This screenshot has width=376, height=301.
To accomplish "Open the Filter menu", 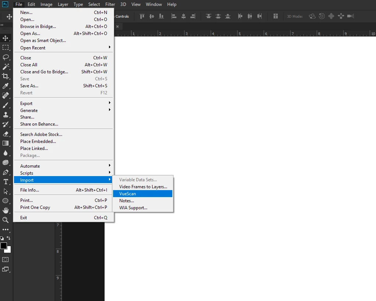I will click(x=110, y=4).
